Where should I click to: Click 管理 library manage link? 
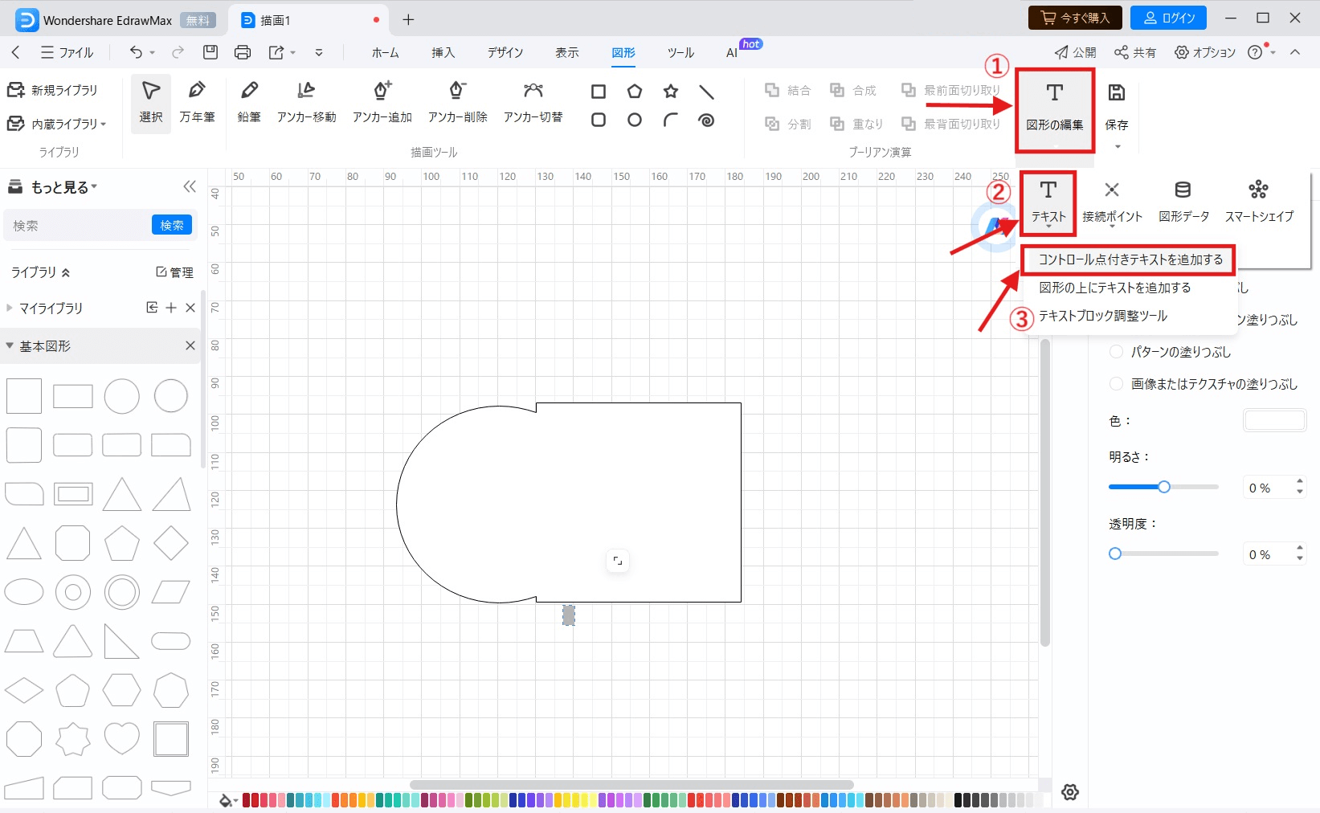(x=175, y=272)
